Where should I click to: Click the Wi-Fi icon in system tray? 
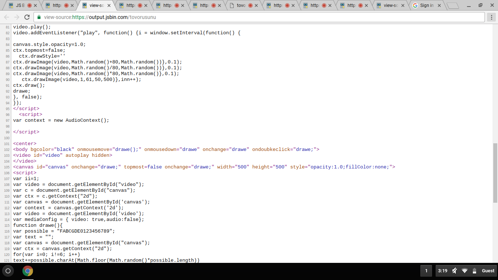pyautogui.click(x=464, y=271)
